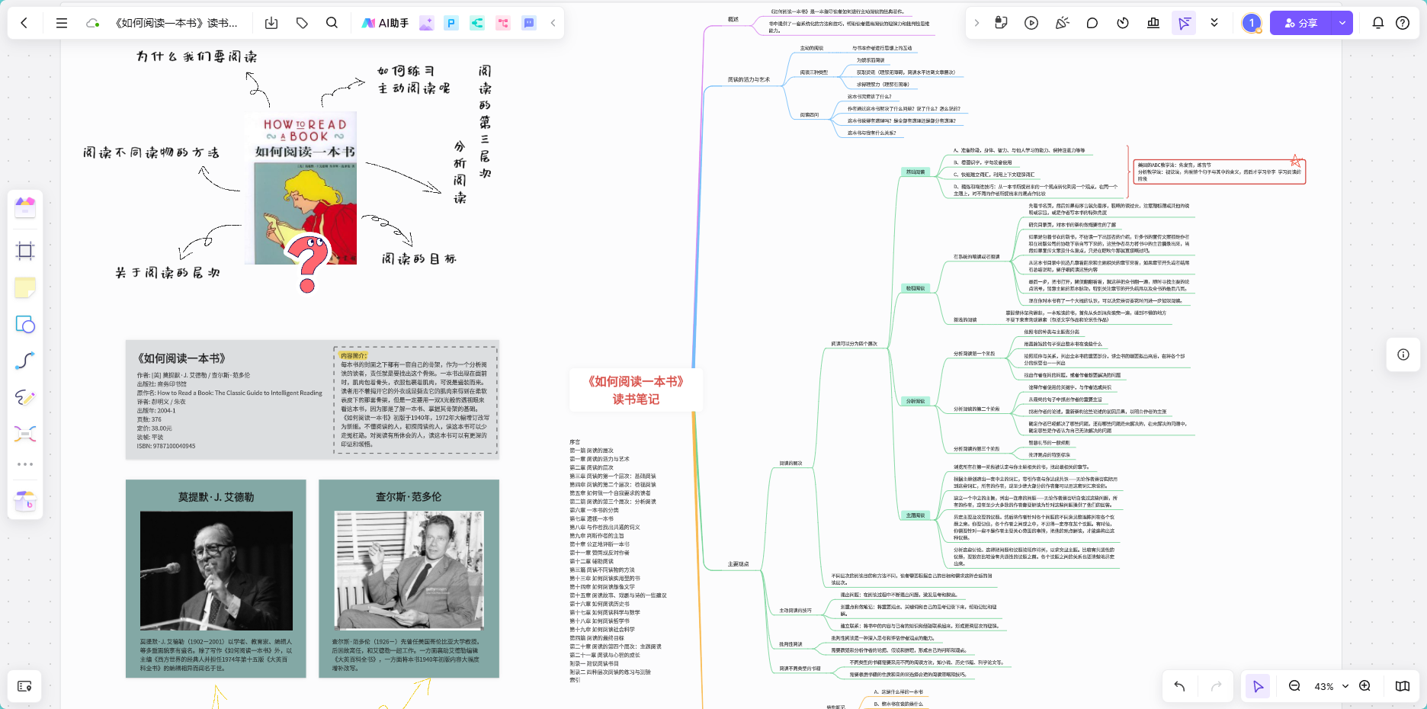This screenshot has width=1427, height=709.
Task: Click handwritten text 关于阅读的层次
Action: [x=167, y=272]
